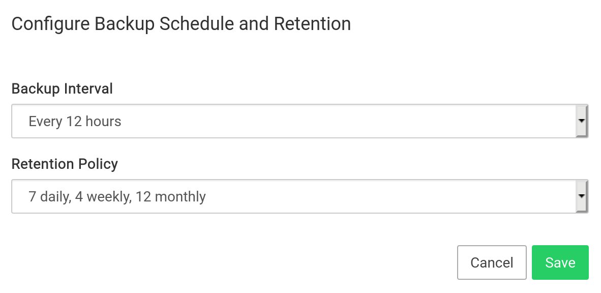Cancel the backup schedule dialog

[x=491, y=262]
